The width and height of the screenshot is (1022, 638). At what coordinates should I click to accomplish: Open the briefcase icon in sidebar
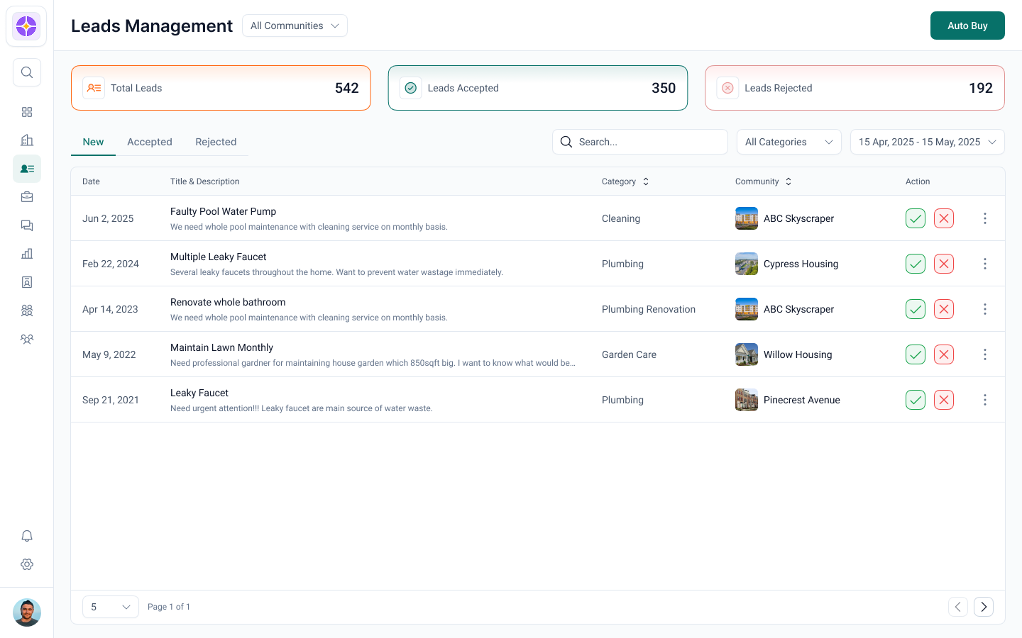click(x=27, y=197)
